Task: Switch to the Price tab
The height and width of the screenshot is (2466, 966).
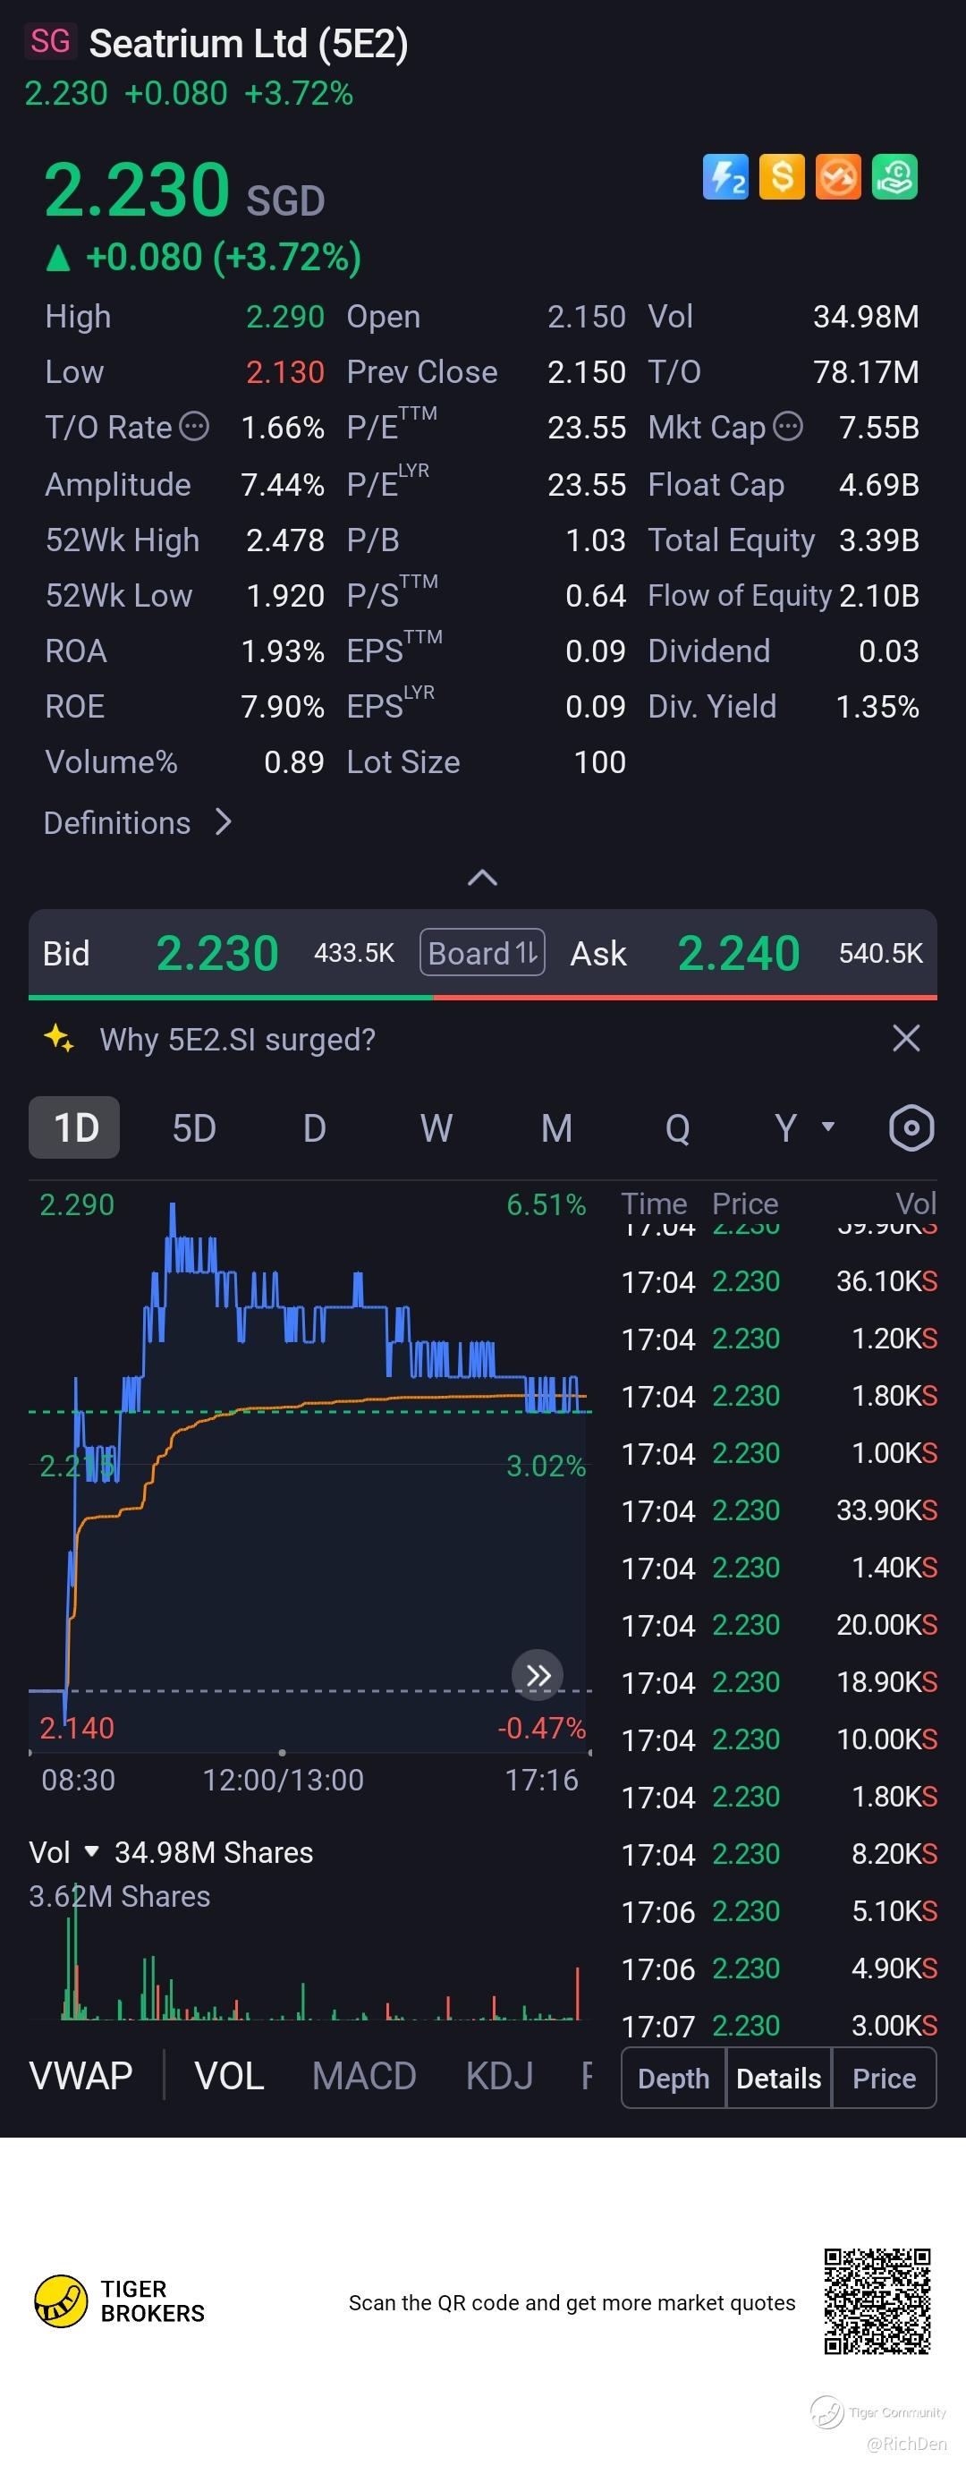Action: coord(885,2079)
